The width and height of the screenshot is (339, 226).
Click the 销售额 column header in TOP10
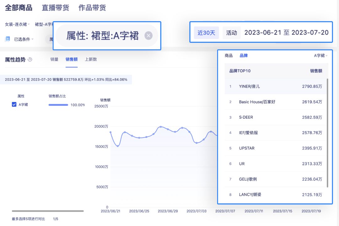316,71
